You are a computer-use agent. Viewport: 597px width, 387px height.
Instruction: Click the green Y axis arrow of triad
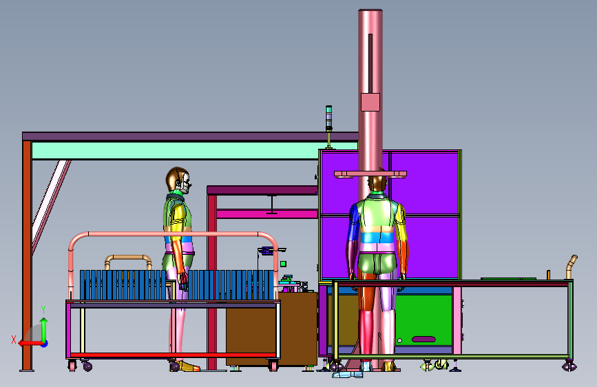click(44, 328)
